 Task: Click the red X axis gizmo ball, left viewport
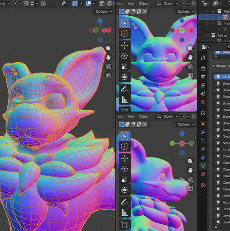pyautogui.click(x=109, y=30)
